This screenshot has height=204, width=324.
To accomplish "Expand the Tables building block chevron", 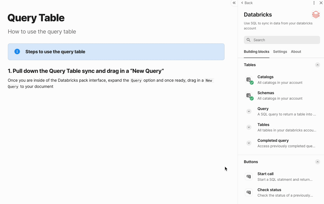I will (249, 127).
